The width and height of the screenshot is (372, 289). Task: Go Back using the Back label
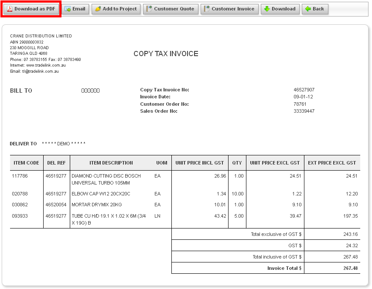(318, 9)
